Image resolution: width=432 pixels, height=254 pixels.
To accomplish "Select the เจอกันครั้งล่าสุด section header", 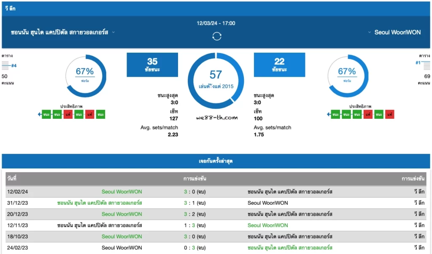I will [216, 161].
